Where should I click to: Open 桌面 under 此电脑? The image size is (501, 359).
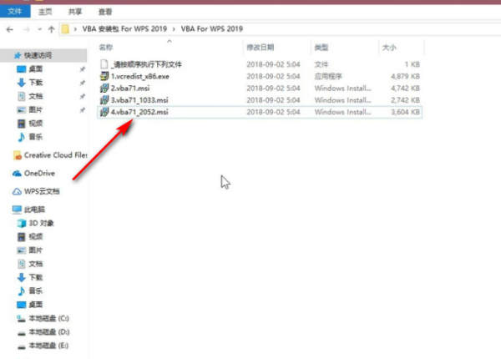coord(35,305)
